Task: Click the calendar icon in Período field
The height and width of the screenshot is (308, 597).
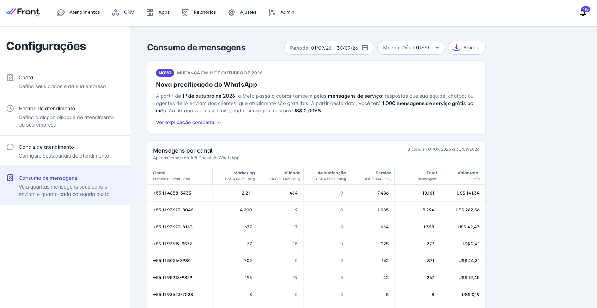Action: click(x=365, y=48)
